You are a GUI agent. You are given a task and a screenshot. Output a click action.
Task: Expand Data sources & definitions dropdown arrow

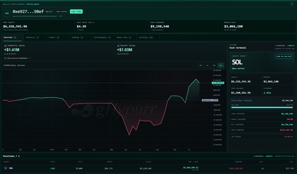30,58
